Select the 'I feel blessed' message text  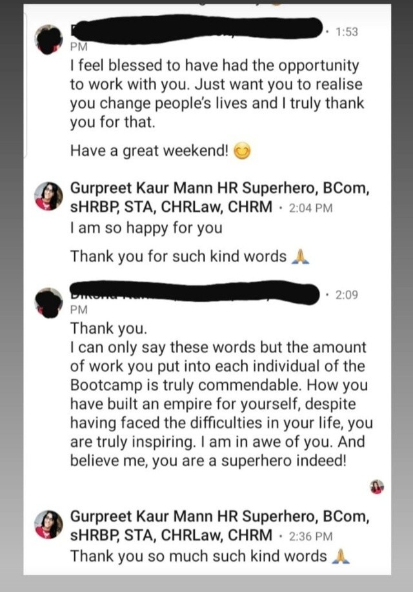[x=217, y=94]
